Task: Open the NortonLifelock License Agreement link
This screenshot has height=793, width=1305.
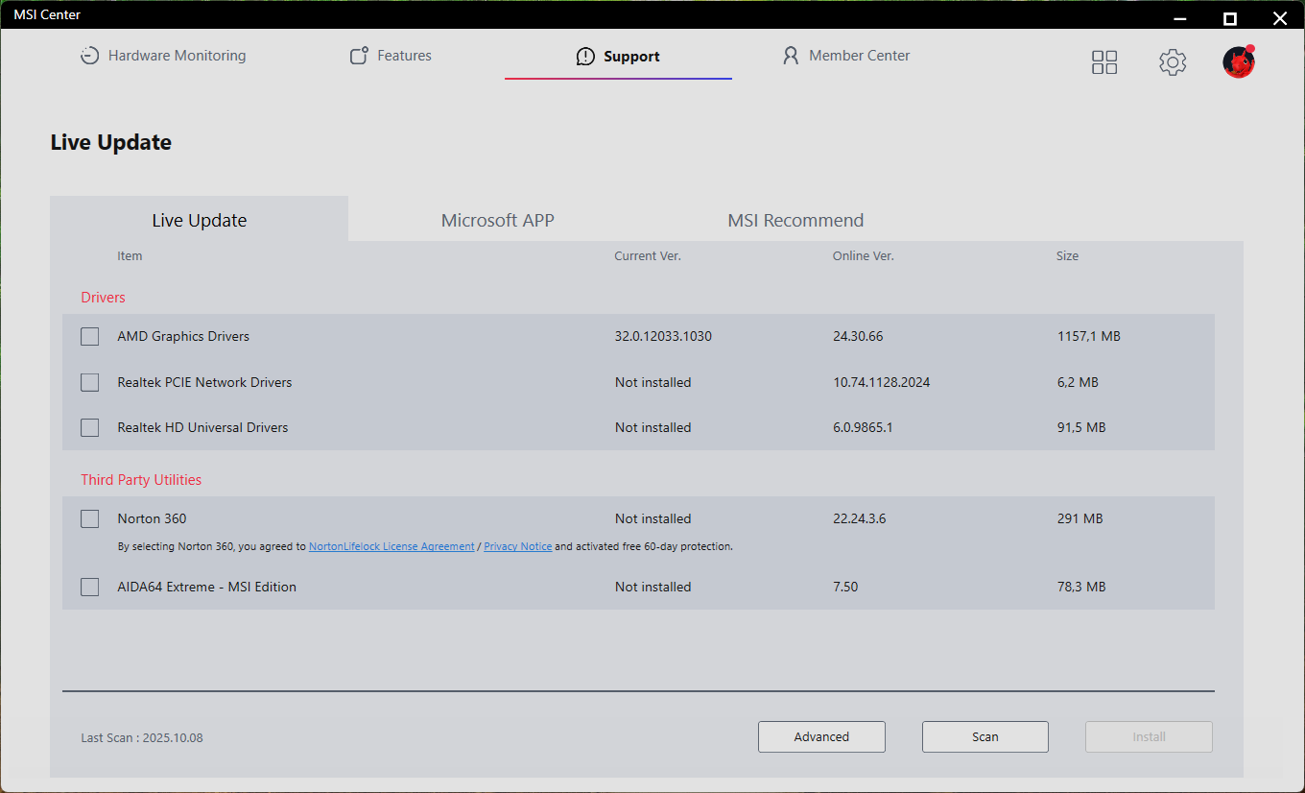Action: pyautogui.click(x=391, y=546)
